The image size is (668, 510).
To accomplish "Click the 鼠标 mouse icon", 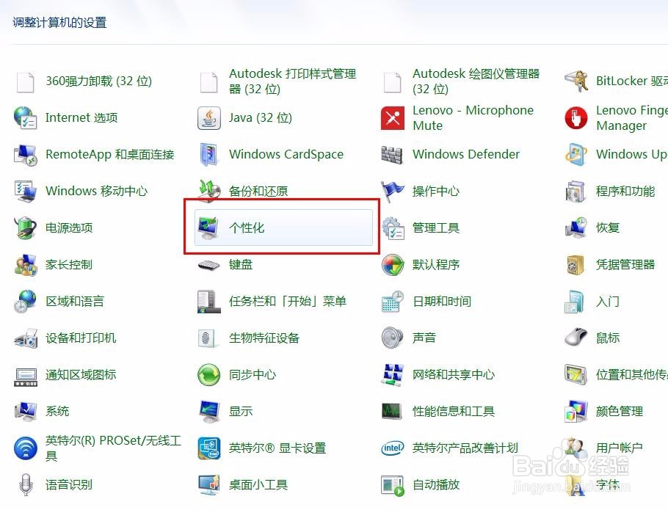I will [576, 338].
